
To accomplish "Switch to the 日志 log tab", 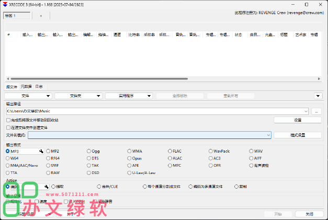I will tap(39, 87).
